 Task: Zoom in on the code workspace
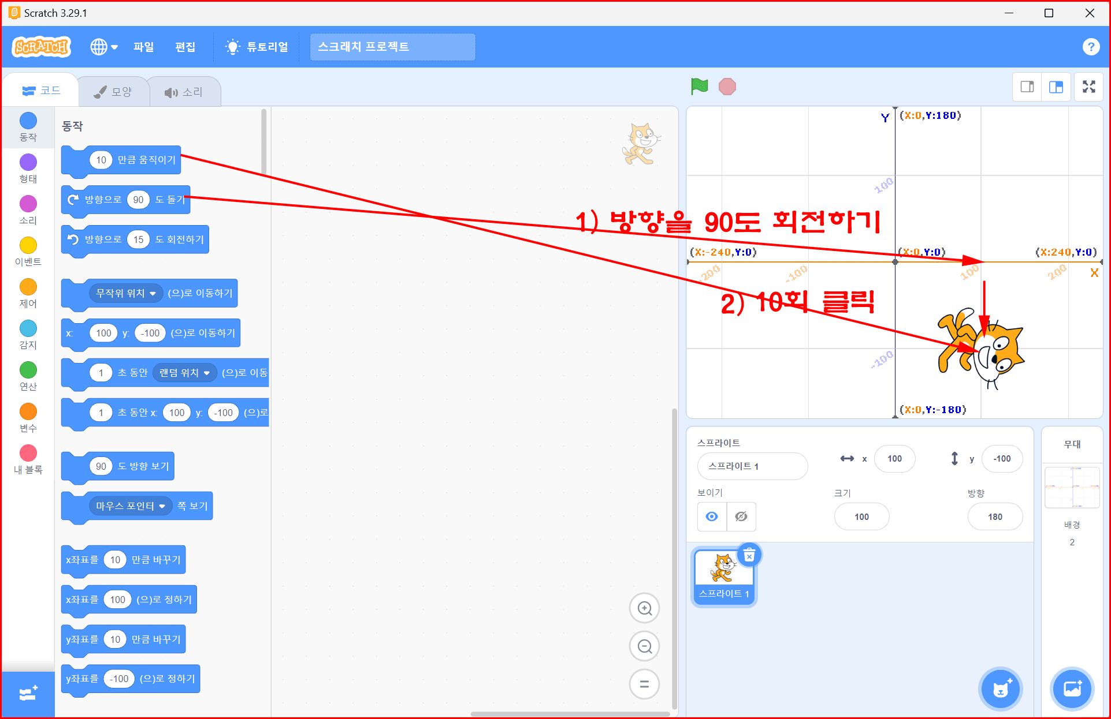[644, 608]
